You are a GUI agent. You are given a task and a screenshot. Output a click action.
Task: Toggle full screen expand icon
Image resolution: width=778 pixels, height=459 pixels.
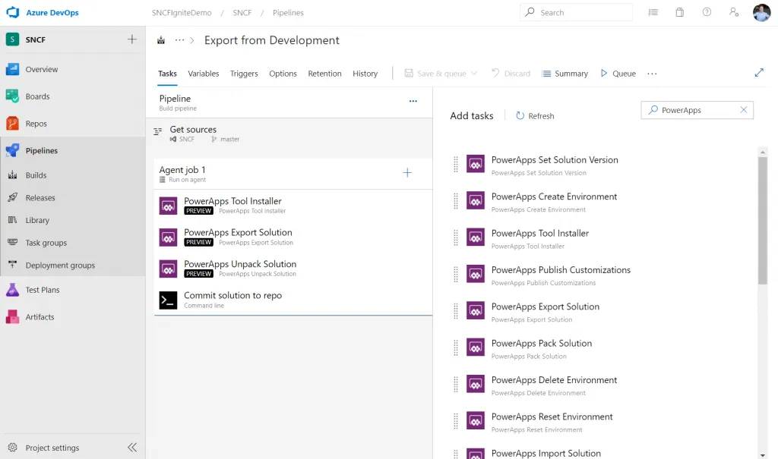pyautogui.click(x=759, y=73)
